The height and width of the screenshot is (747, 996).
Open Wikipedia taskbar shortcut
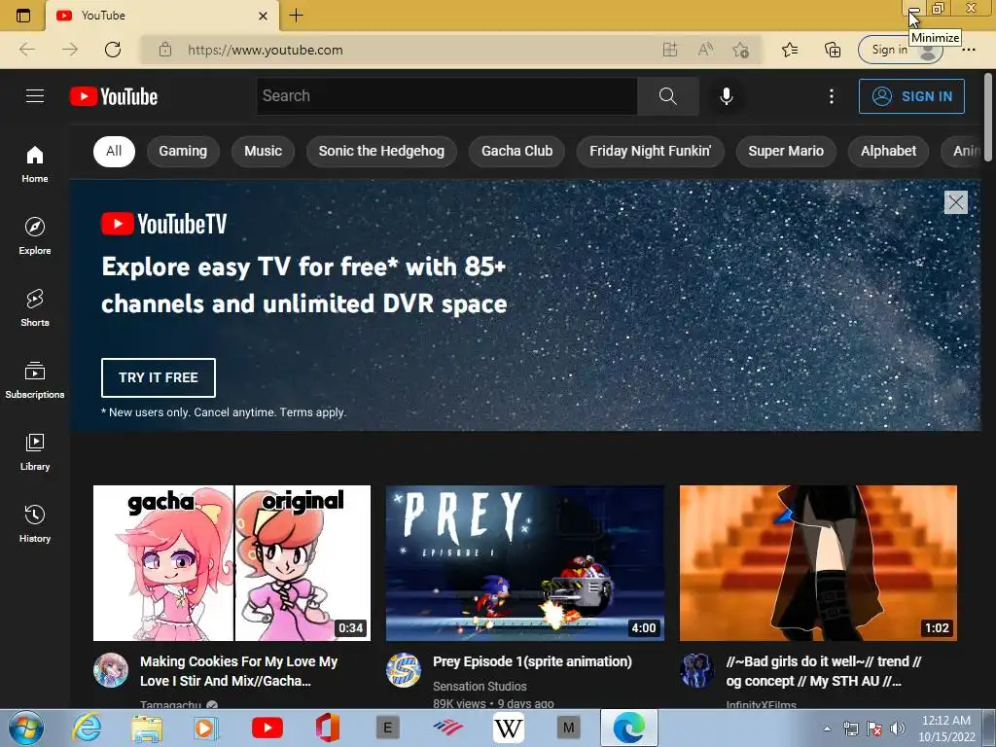pyautogui.click(x=508, y=728)
